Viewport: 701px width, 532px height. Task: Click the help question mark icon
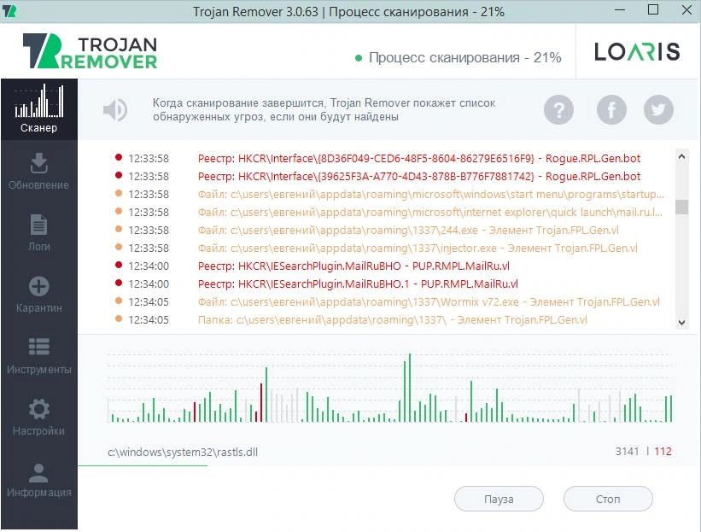[x=558, y=109]
